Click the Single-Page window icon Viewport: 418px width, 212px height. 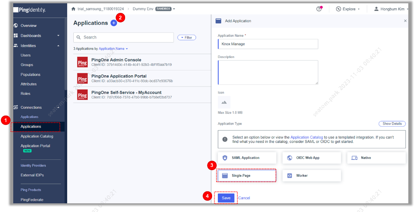(x=225, y=176)
